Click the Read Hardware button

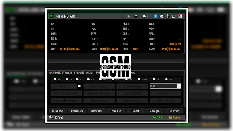coord(132,100)
